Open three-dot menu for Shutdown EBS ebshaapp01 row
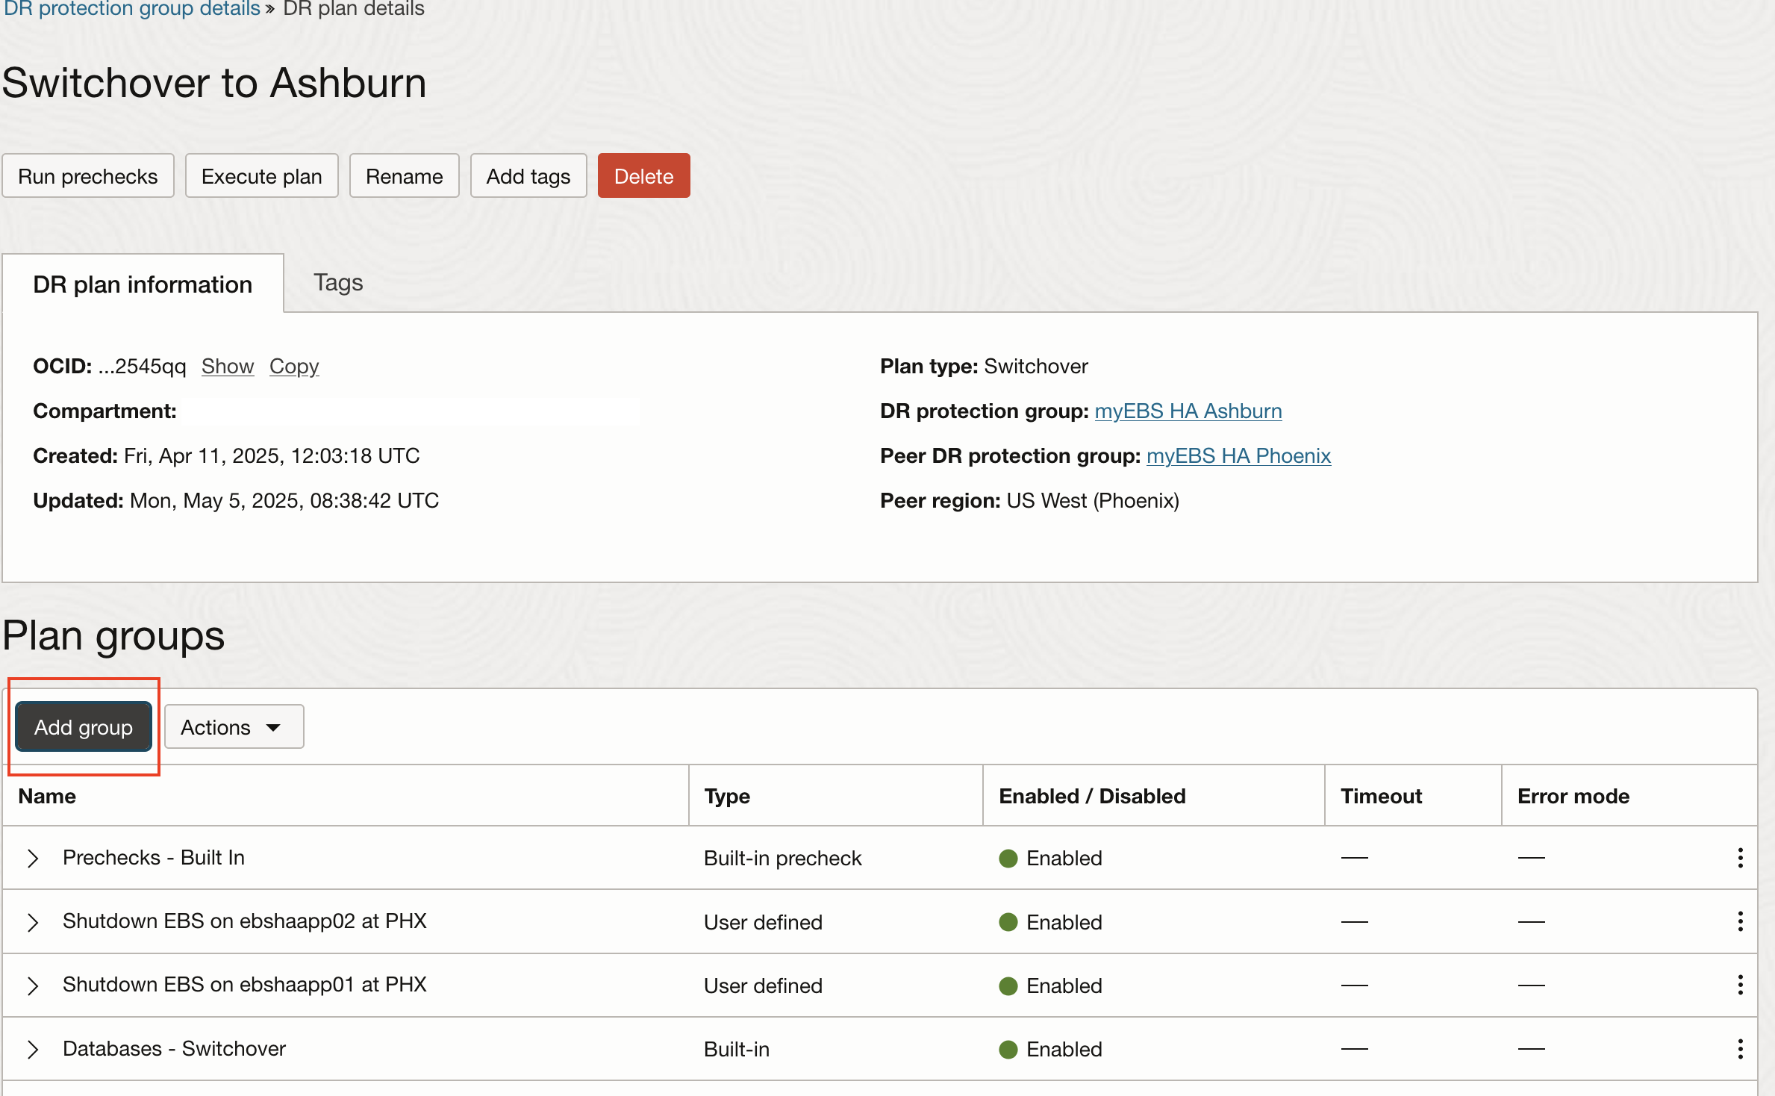The width and height of the screenshot is (1775, 1096). (x=1740, y=985)
